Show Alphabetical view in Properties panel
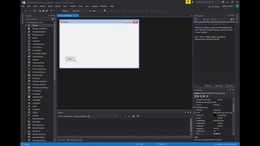The width and height of the screenshot is (260, 146). 198,97
